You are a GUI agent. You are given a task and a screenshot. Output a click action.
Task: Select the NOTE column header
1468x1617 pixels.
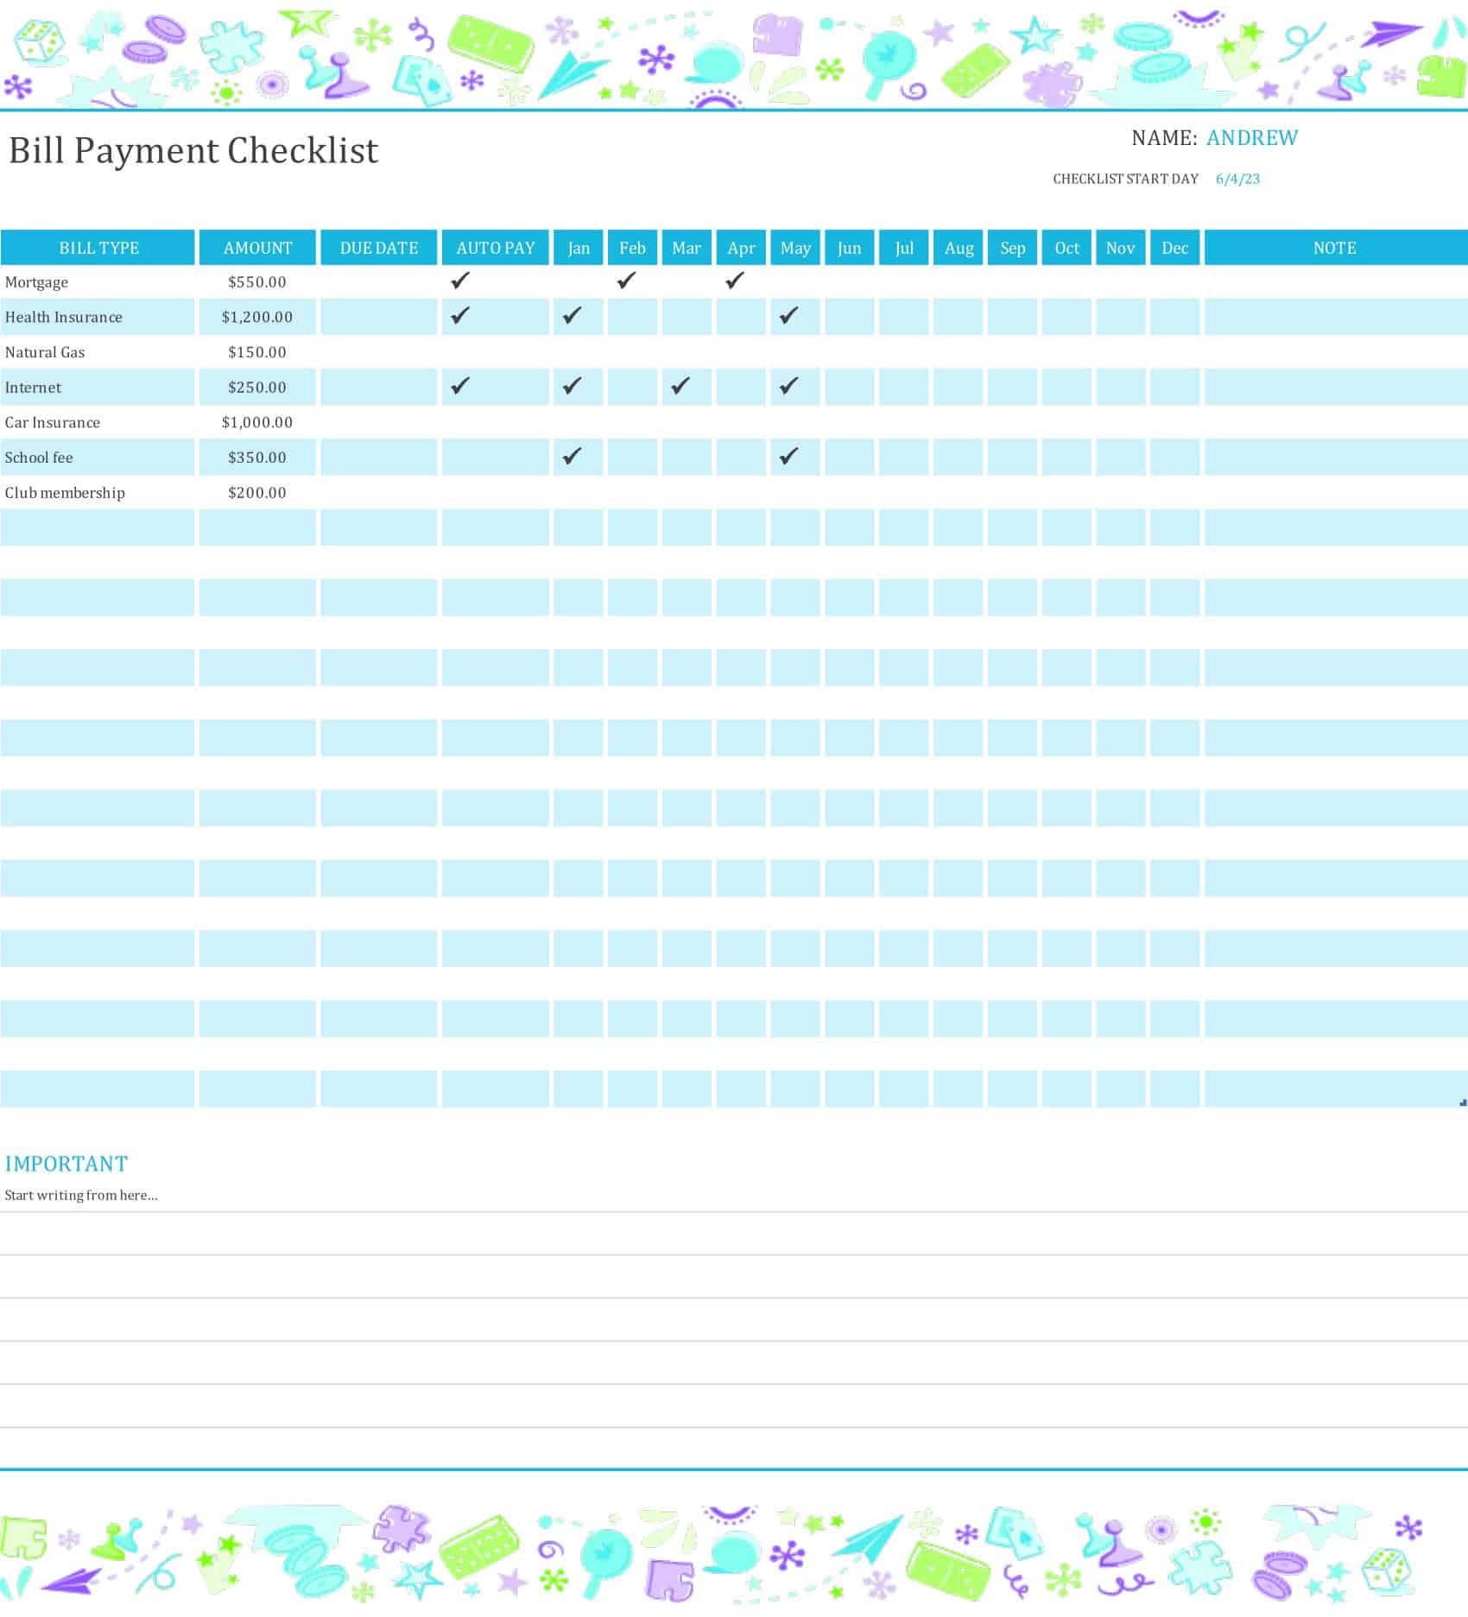point(1335,248)
